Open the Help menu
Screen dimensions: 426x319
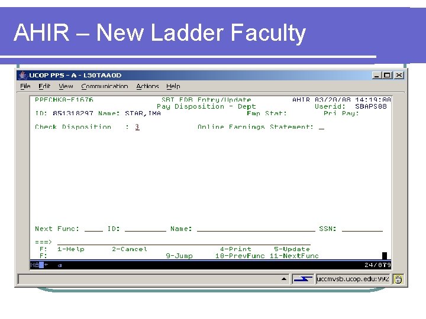pos(173,86)
